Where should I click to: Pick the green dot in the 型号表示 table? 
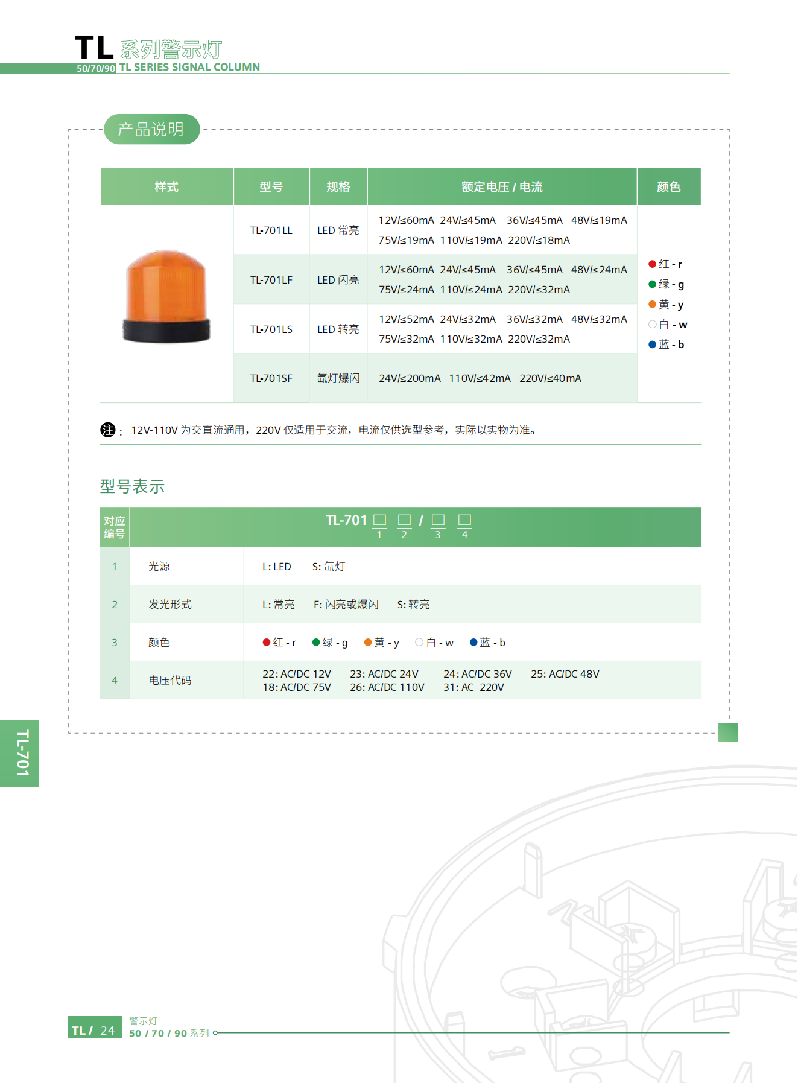[x=316, y=642]
